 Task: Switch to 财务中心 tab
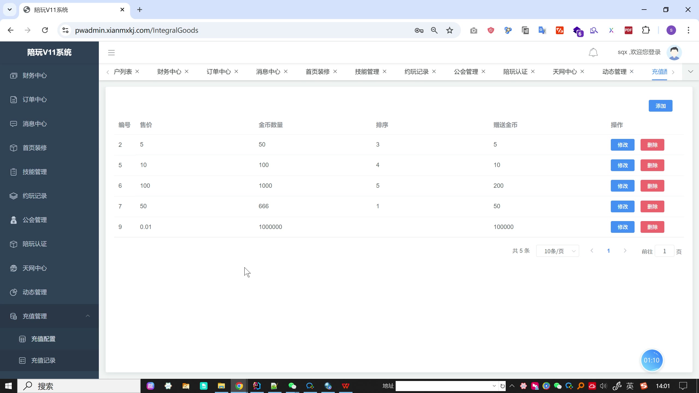pos(169,72)
